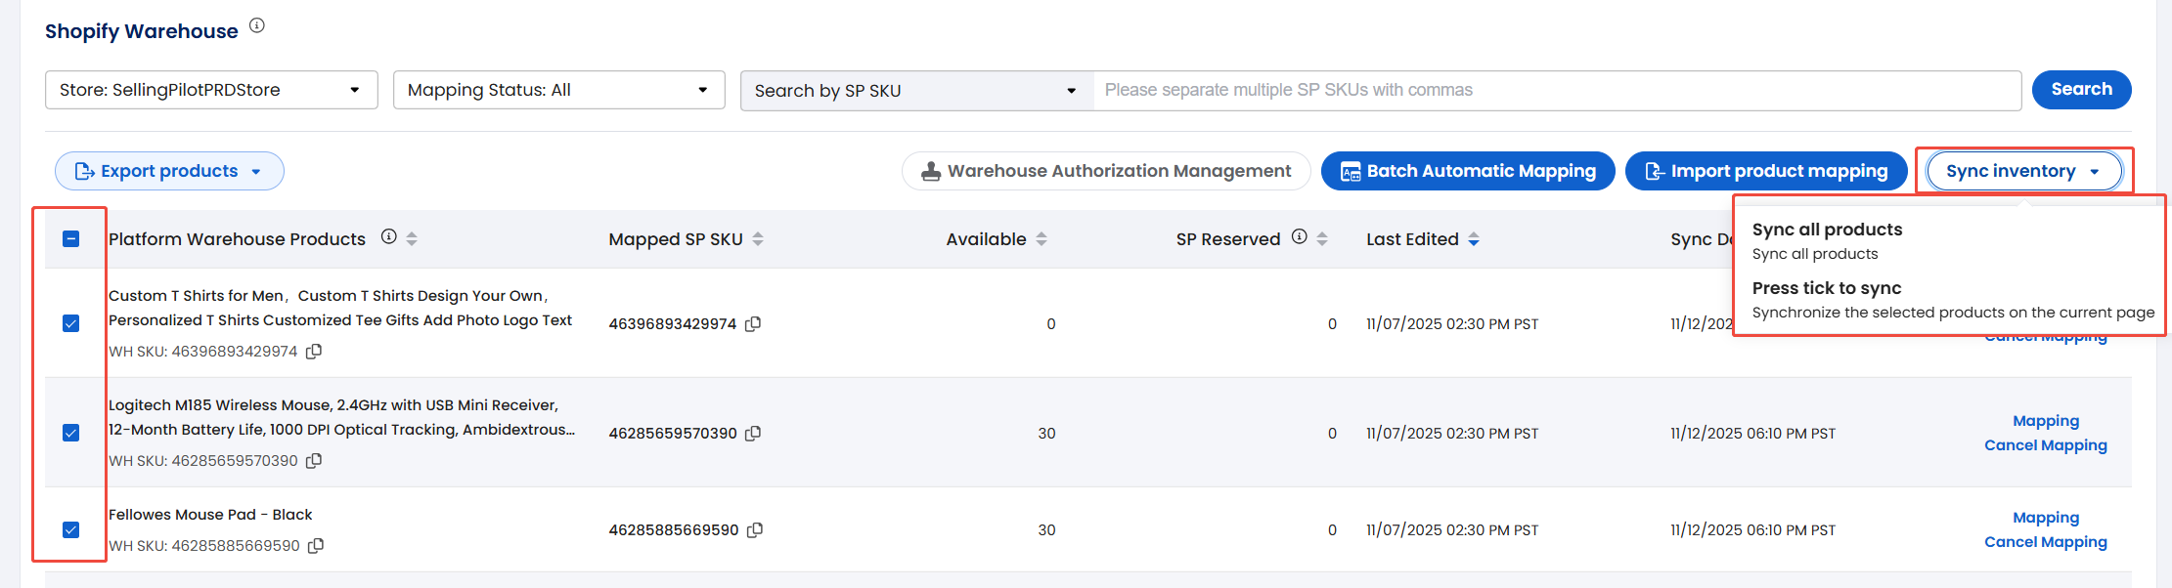The height and width of the screenshot is (588, 2172).
Task: Uncheck the Logitech M185 Wireless Mouse row
Action: [x=71, y=433]
